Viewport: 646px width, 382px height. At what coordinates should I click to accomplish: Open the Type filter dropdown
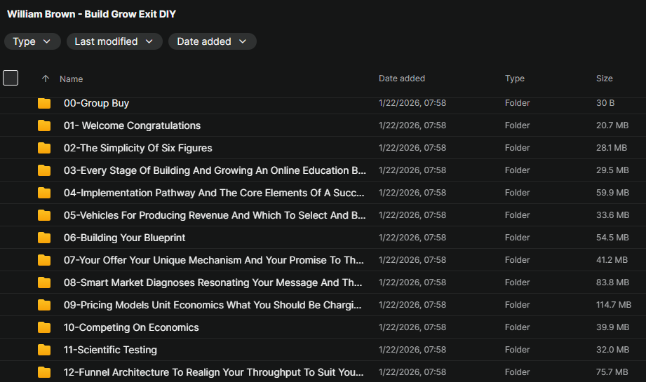(x=32, y=41)
